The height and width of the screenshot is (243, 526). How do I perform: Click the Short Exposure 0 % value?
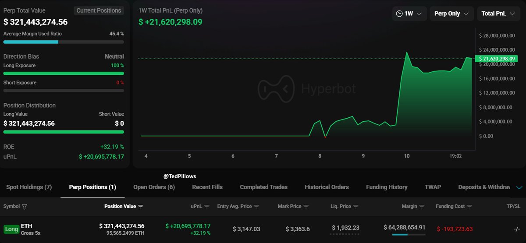pos(120,82)
